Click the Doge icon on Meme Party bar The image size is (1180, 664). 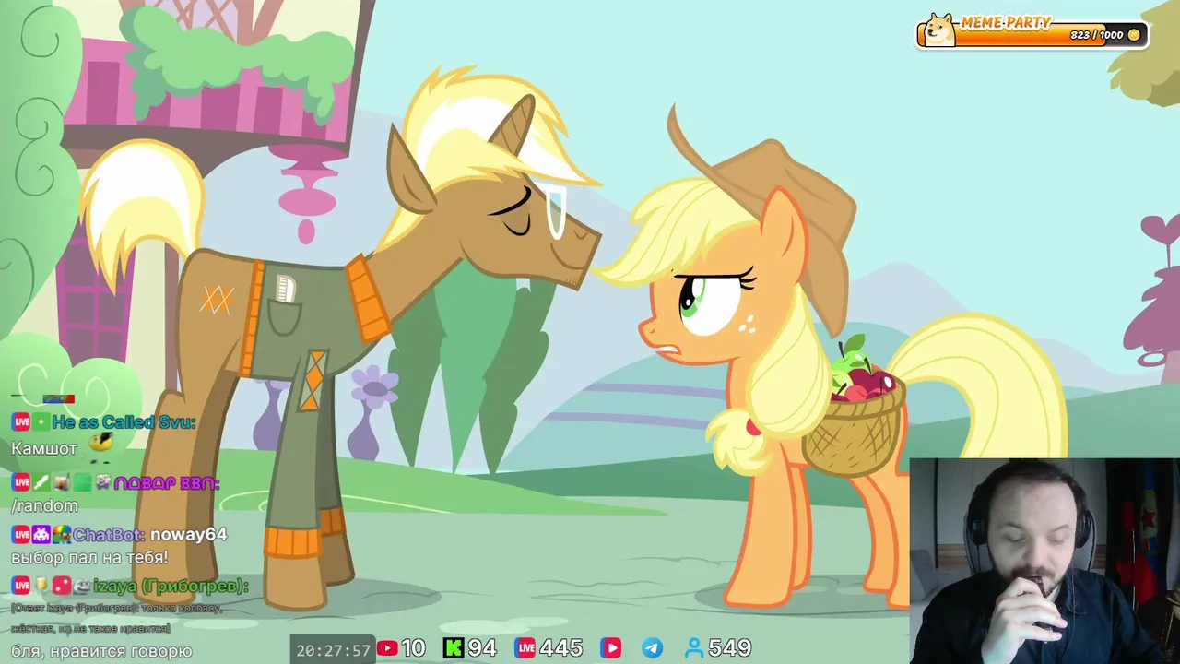point(939,30)
